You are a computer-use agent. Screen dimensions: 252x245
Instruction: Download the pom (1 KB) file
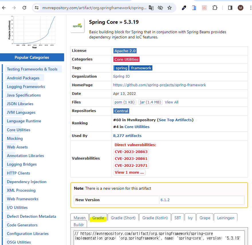125,102
